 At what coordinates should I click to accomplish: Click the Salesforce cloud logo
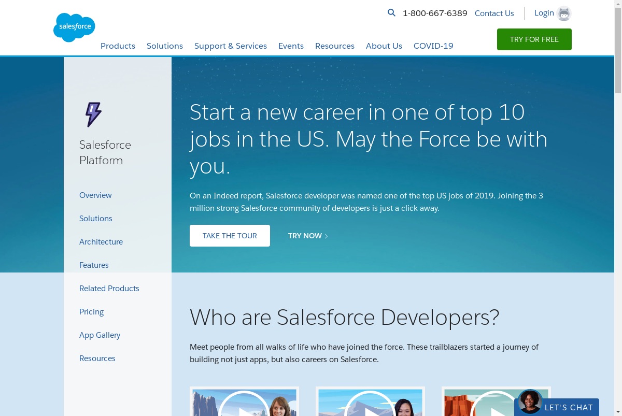74,27
